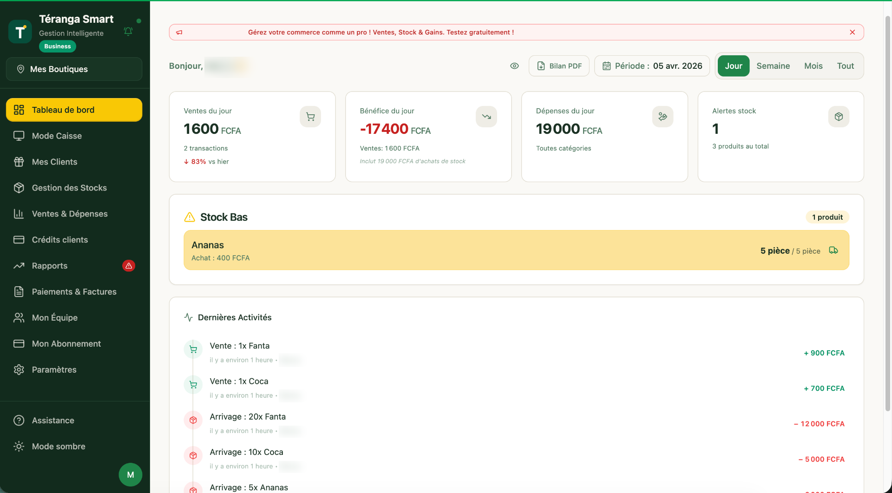Click the Téranga Smart logo icon
This screenshot has width=892, height=493.
click(20, 32)
